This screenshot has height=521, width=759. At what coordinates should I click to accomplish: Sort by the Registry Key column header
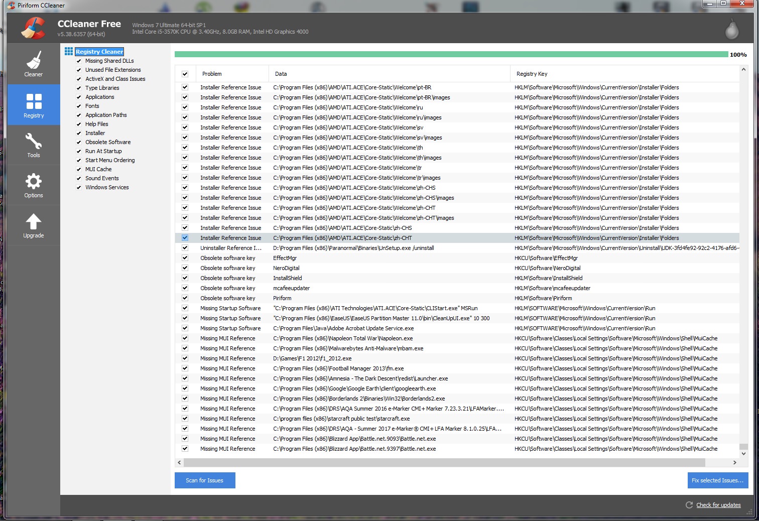tap(625, 74)
